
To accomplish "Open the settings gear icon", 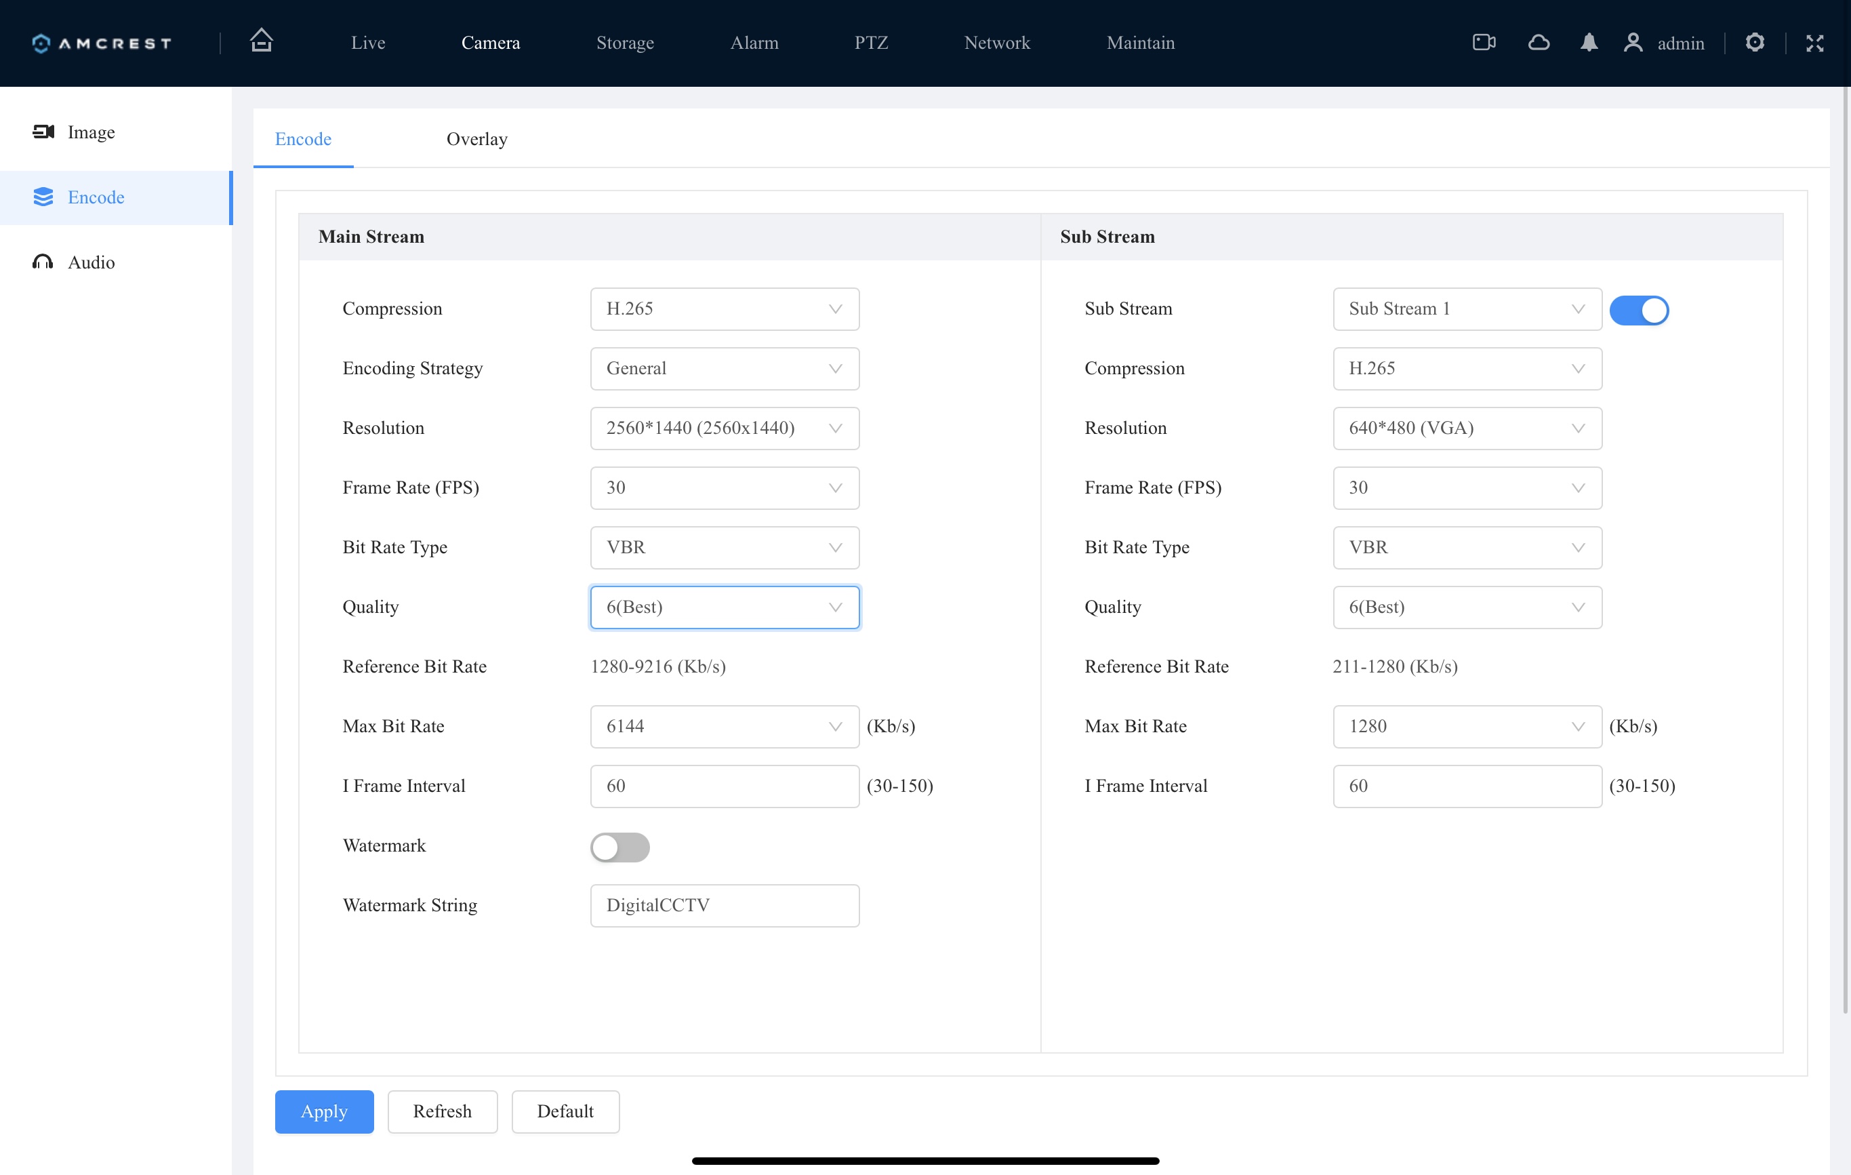I will (x=1754, y=42).
